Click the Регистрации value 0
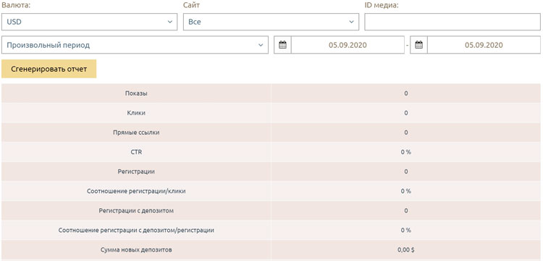Screen dimensions: 543x261 [x=406, y=172]
